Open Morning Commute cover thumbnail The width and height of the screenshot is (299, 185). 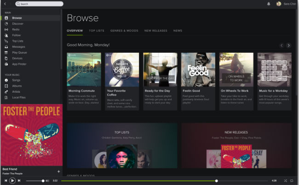84,70
